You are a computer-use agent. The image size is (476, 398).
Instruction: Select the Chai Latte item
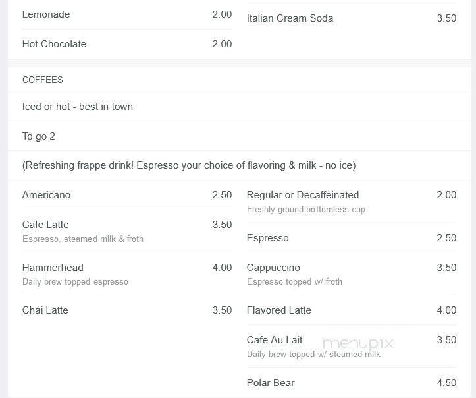pos(45,310)
